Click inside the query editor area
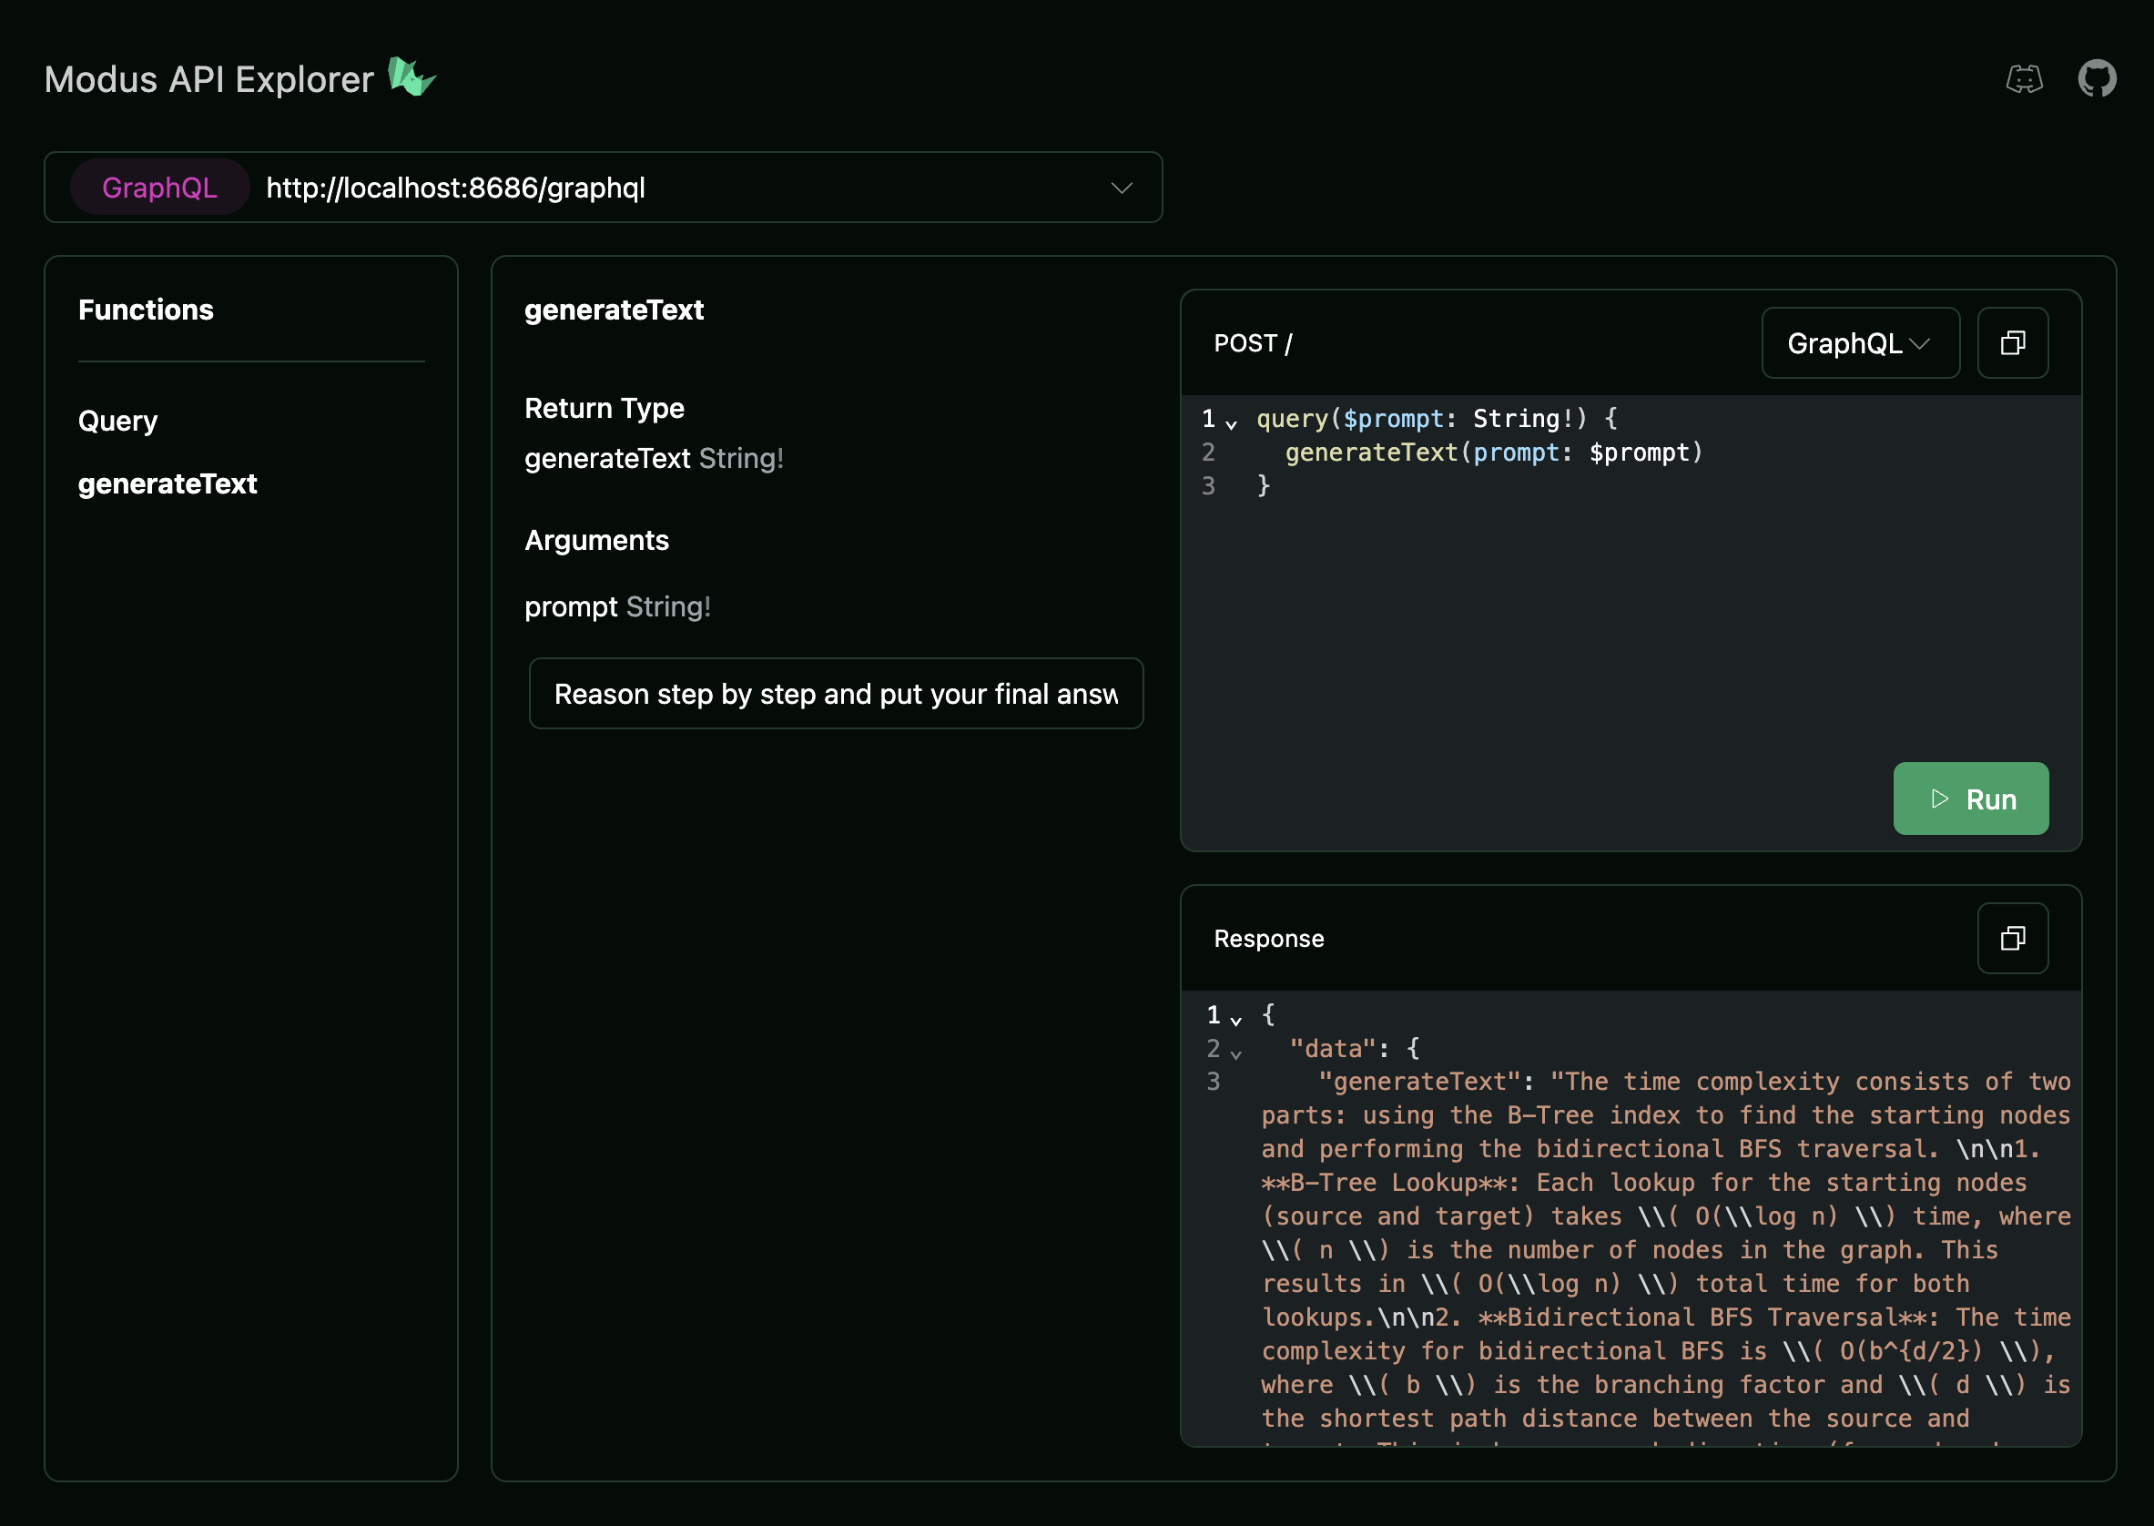Screen dimensions: 2154x1526 pyautogui.click(x=1597, y=611)
